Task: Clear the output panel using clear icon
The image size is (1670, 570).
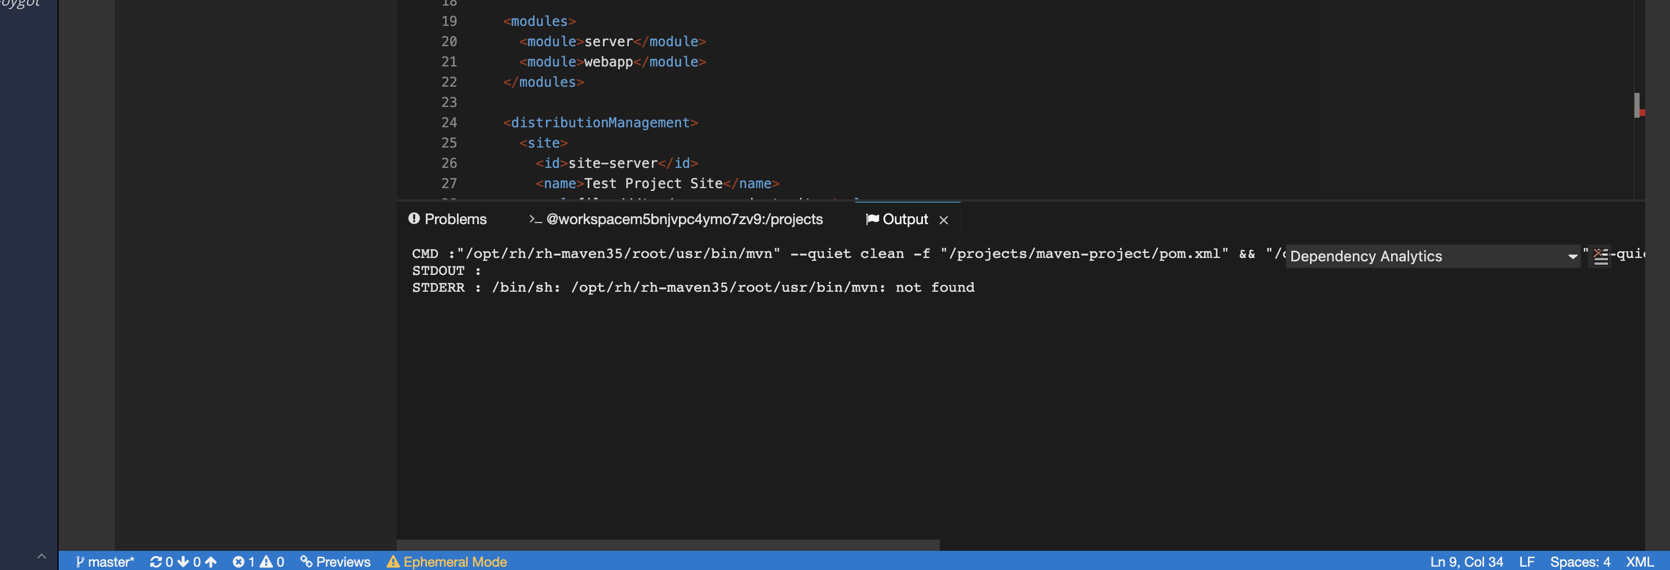Action: (x=1601, y=256)
